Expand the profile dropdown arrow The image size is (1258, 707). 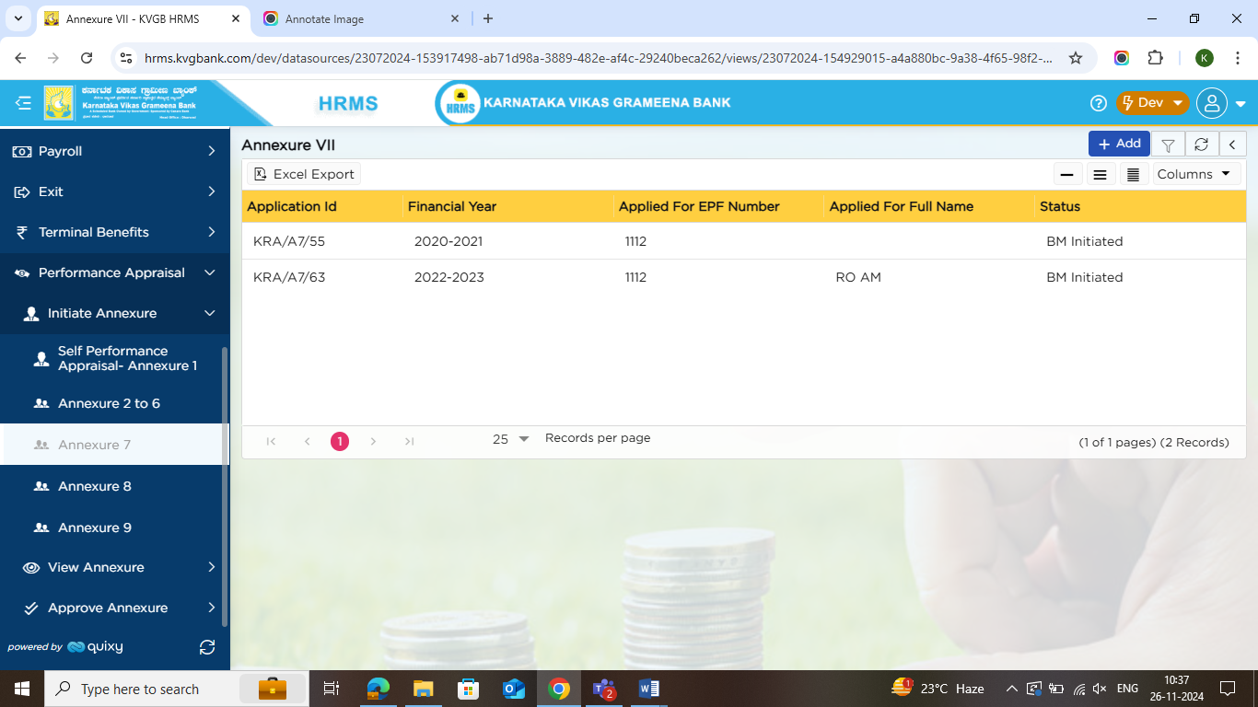[x=1241, y=104]
